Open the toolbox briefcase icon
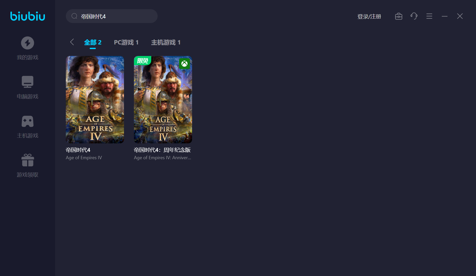The width and height of the screenshot is (476, 276). pyautogui.click(x=398, y=16)
